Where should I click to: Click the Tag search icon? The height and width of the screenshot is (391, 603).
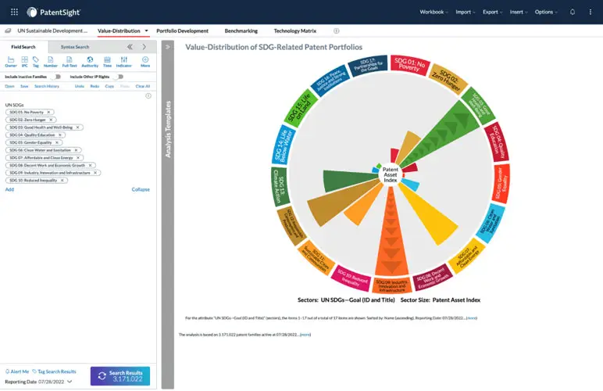point(36,61)
